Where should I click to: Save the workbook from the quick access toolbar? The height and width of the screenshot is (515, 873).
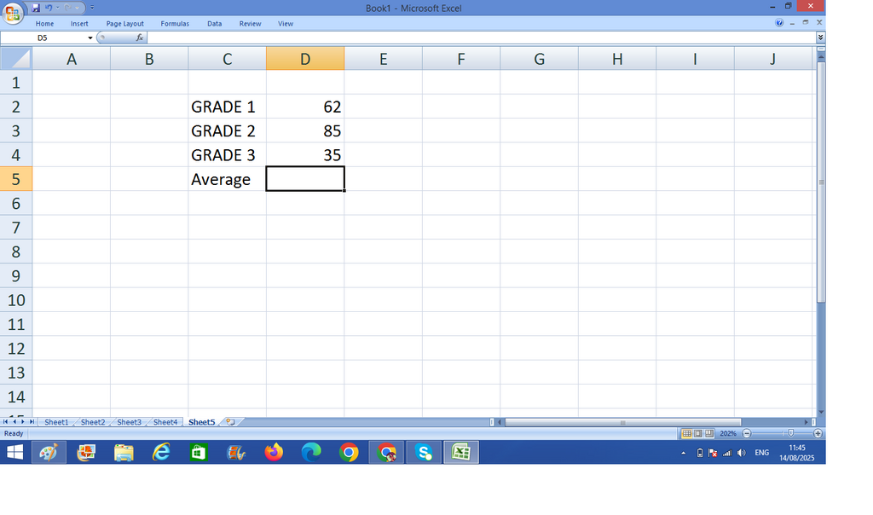36,8
